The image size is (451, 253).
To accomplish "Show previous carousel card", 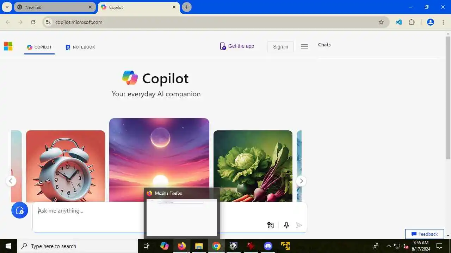I will [11, 181].
